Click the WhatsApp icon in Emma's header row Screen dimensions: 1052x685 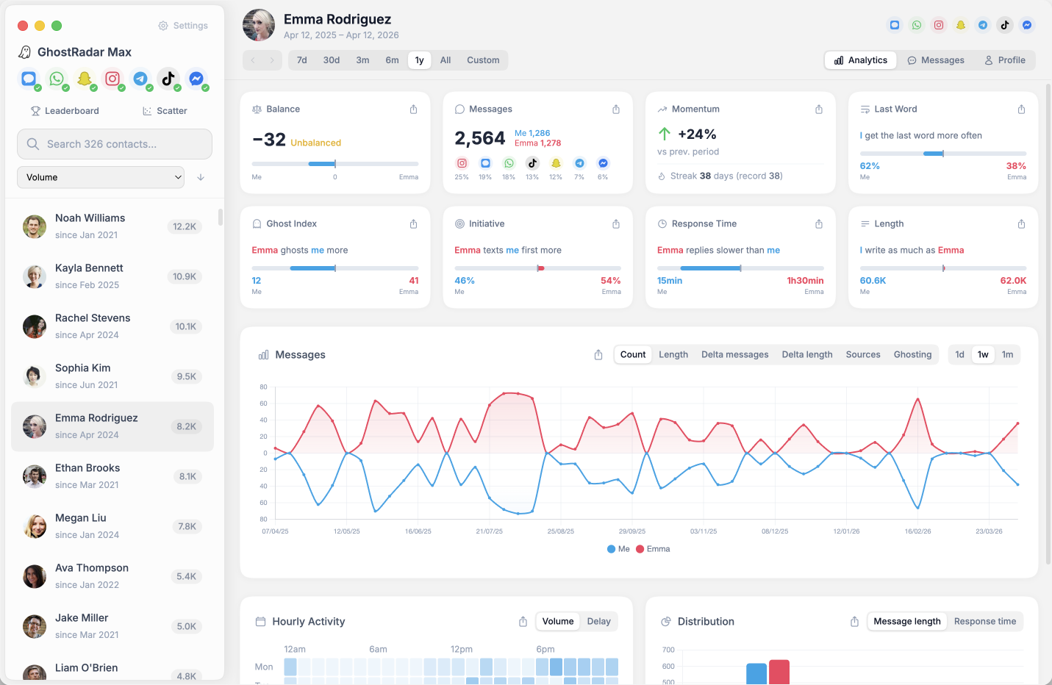917,24
